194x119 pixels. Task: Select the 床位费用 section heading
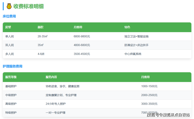click(9, 16)
